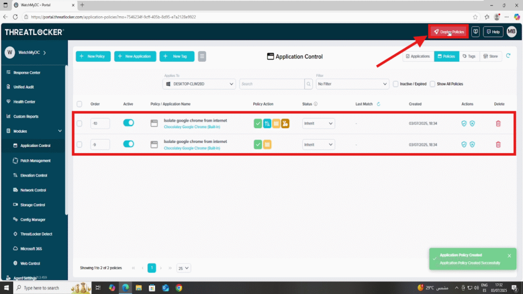This screenshot has width=523, height=294.
Task: Click the Deploy Policies button
Action: (x=448, y=32)
